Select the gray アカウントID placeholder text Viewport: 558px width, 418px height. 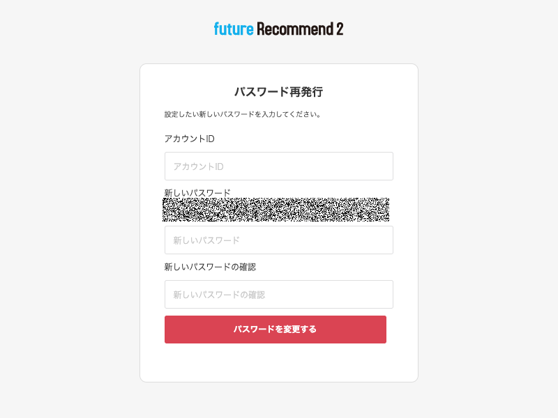(x=198, y=167)
